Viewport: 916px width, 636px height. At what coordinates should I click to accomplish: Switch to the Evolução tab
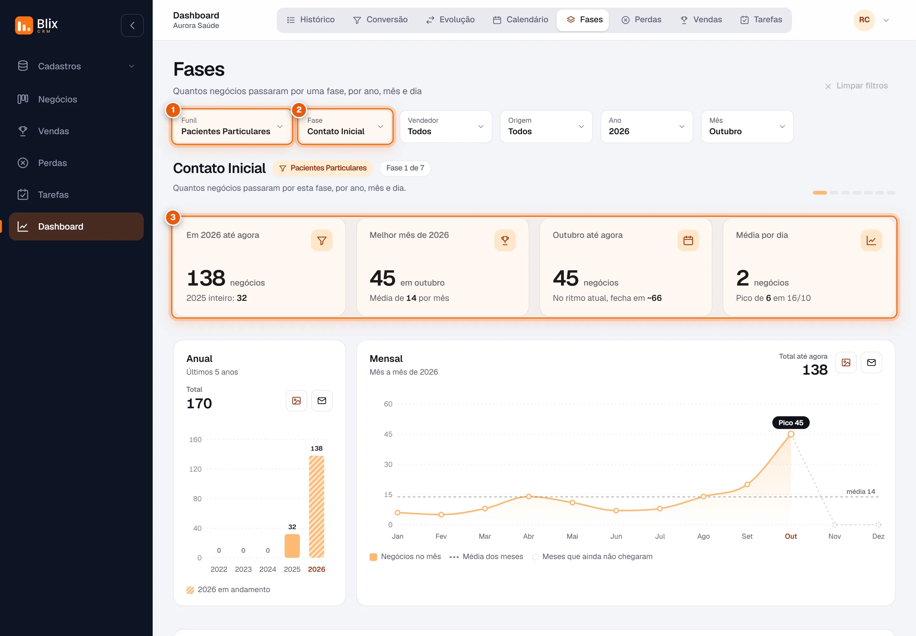[x=450, y=20]
